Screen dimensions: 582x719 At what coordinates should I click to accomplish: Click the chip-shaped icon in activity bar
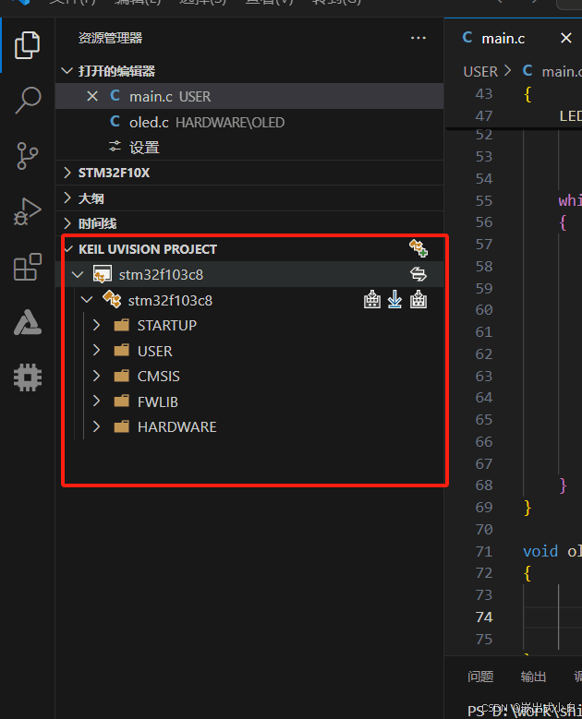click(29, 377)
